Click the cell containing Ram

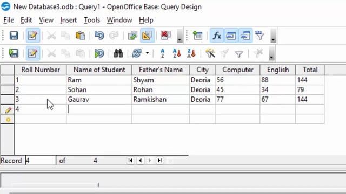[99, 80]
